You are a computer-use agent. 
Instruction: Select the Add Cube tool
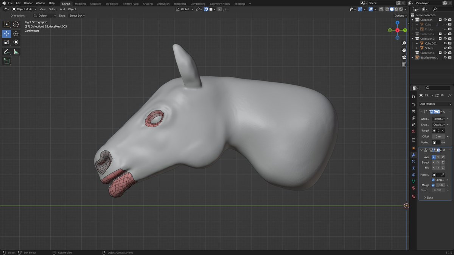[x=7, y=61]
